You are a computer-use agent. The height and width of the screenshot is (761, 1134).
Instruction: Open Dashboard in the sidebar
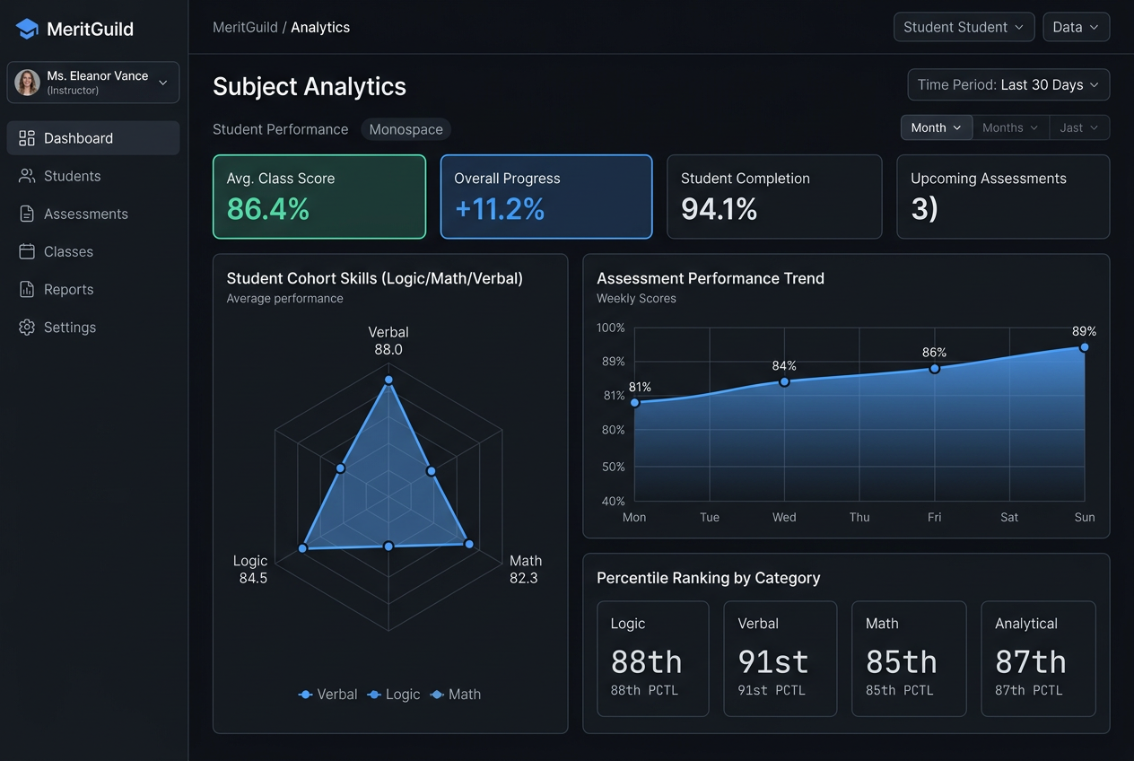pos(93,138)
